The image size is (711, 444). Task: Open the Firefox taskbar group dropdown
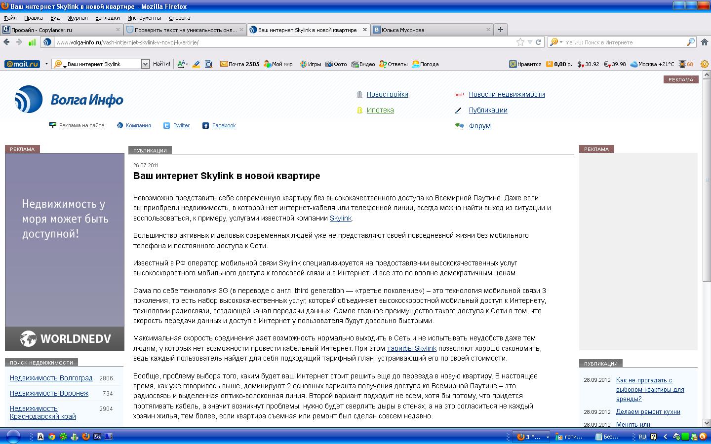(547, 437)
